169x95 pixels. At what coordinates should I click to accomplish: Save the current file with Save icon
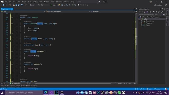[x=16, y=5]
